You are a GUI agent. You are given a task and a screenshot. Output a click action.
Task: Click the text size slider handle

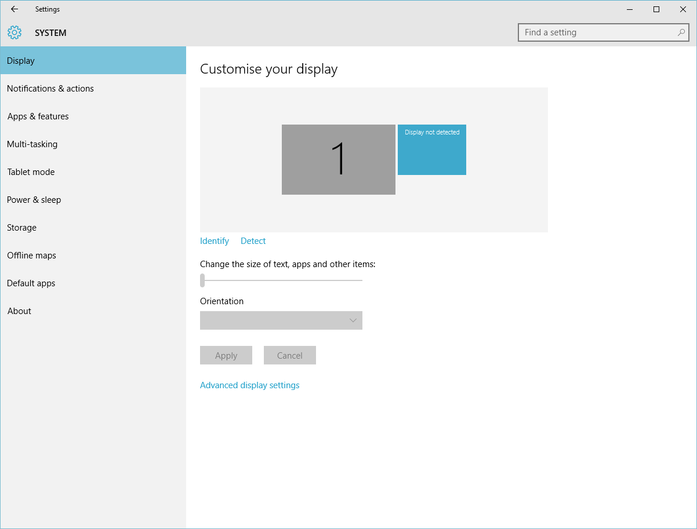pyautogui.click(x=202, y=280)
